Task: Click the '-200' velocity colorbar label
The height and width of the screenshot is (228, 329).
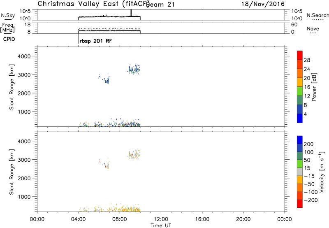Action: tap(310, 200)
